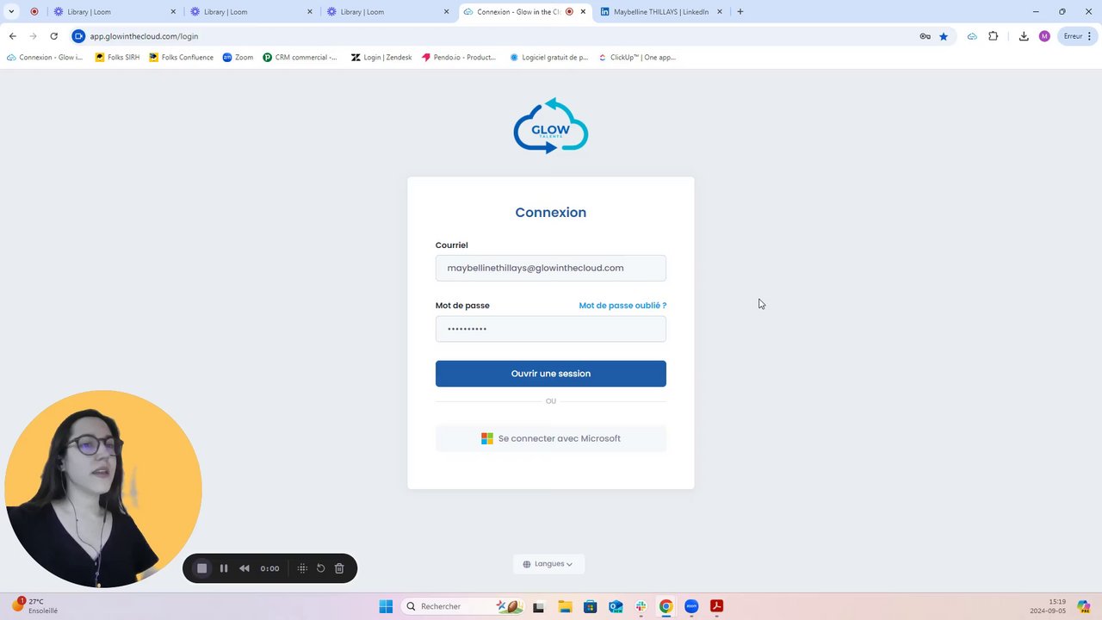Open the Login | Zendesk bookmark
This screenshot has width=1102, height=620.
(x=381, y=58)
